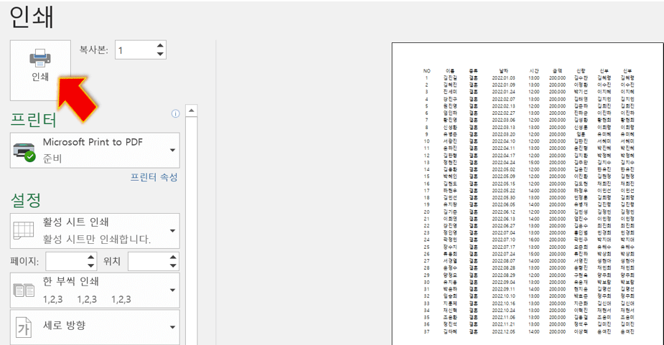Screen dimensions: 664x345
Task: Open the 세로 방향 orientation dropdown
Action: (x=95, y=327)
